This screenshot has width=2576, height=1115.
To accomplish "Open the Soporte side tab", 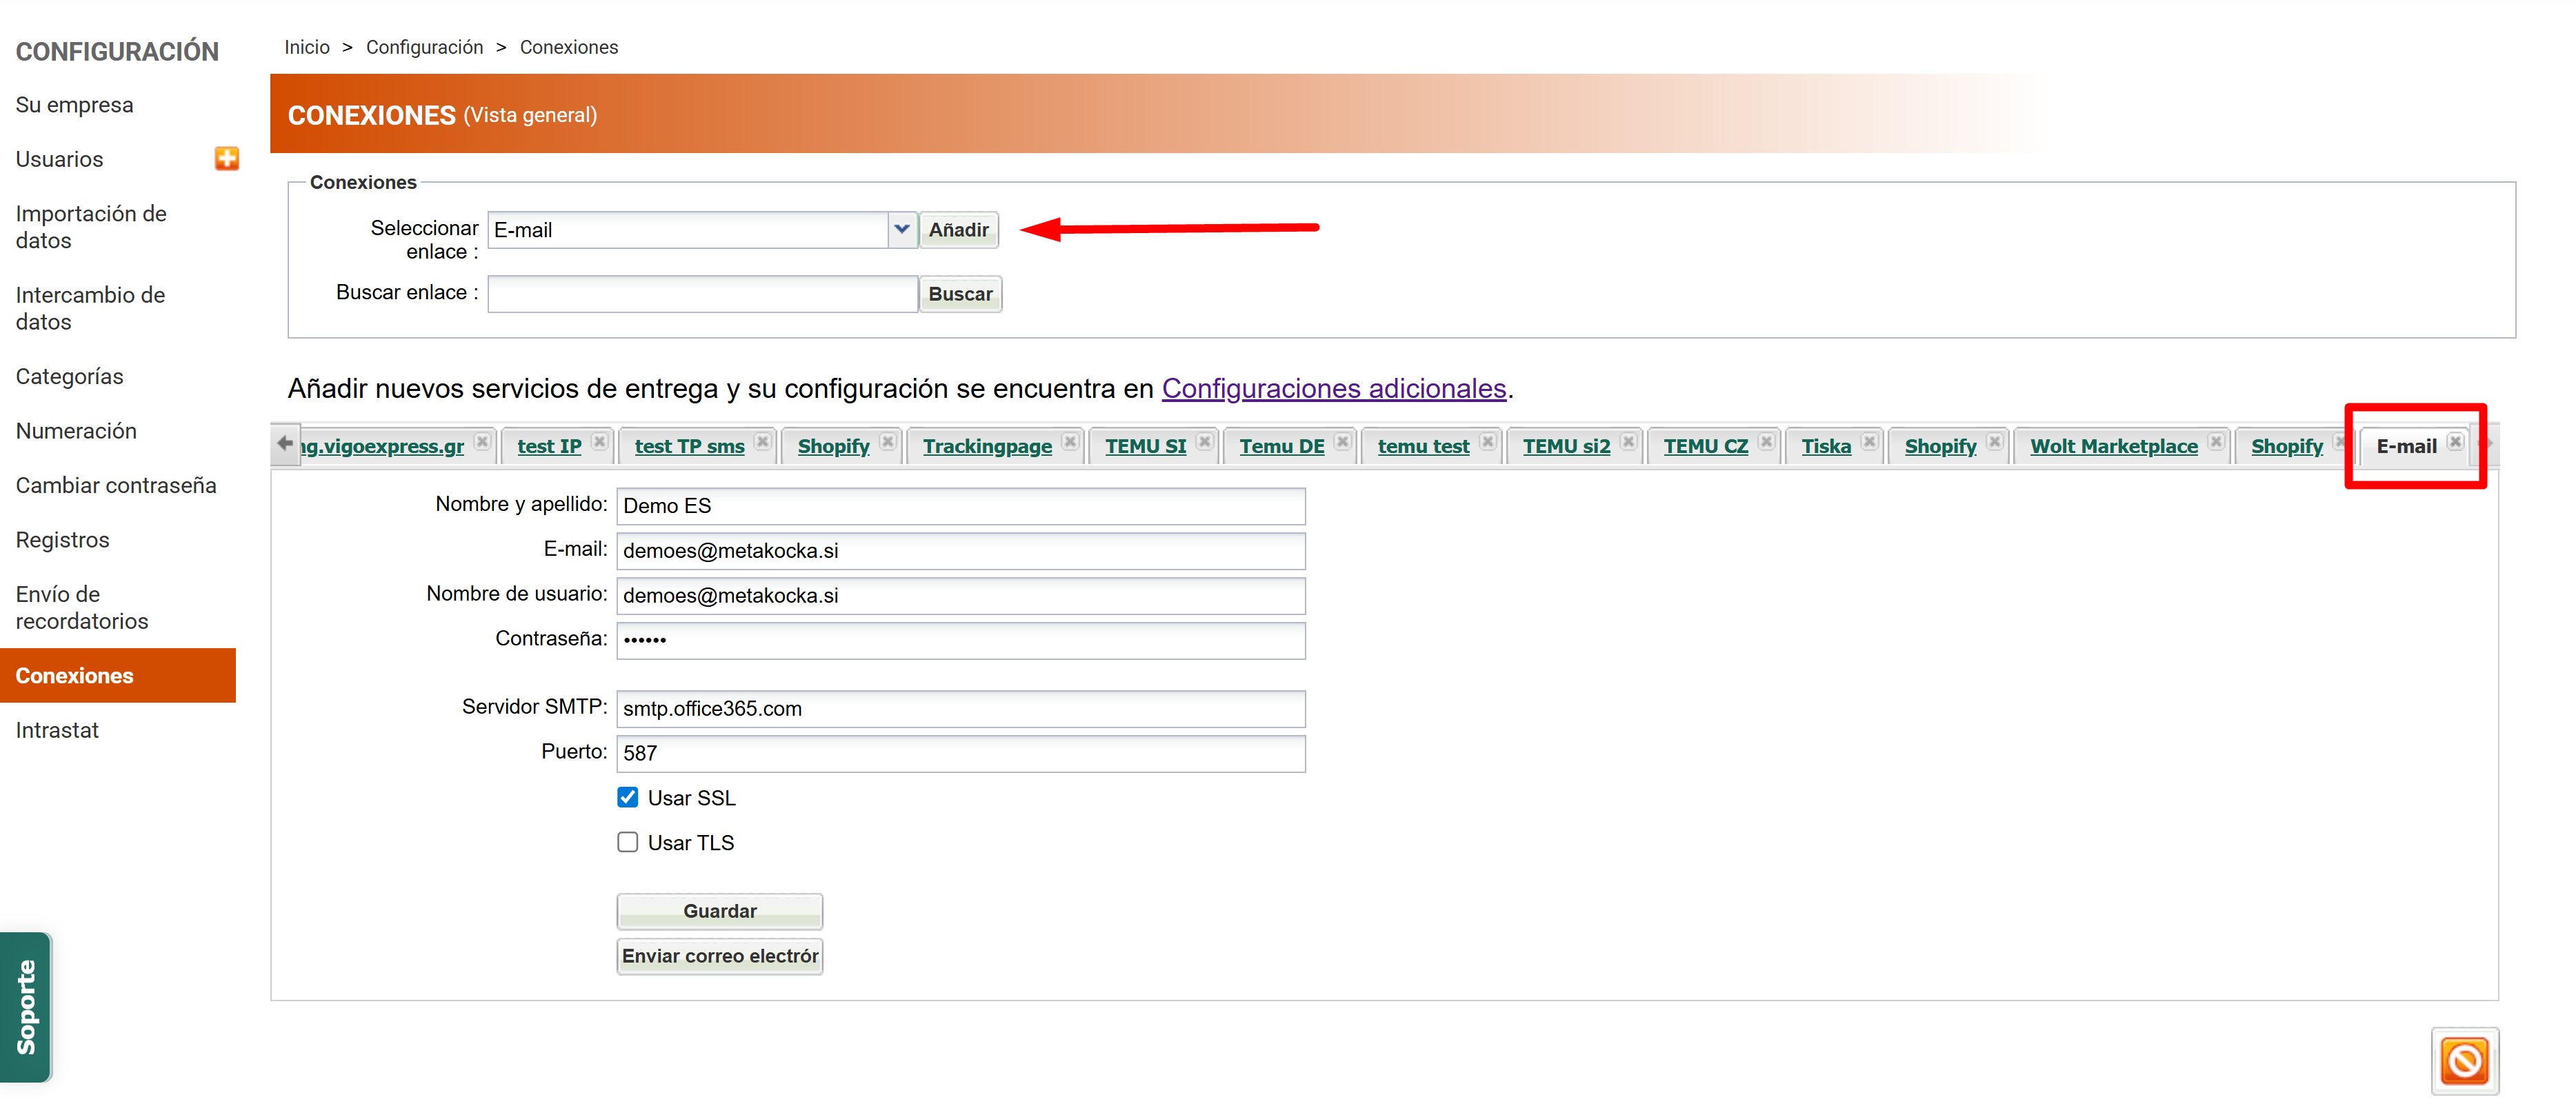I will click(26, 1006).
